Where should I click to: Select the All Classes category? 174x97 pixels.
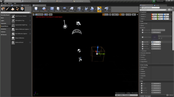tap(4, 35)
